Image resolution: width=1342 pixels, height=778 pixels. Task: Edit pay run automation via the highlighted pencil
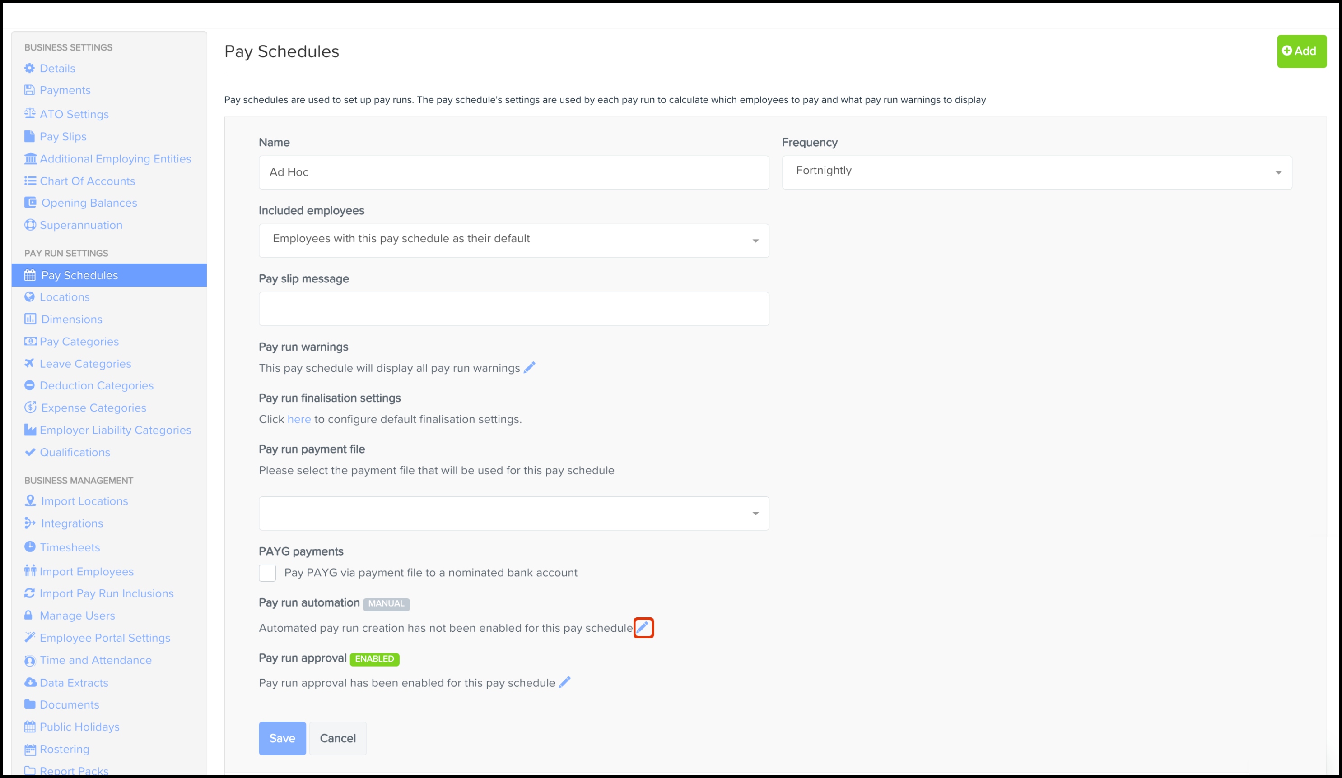643,627
